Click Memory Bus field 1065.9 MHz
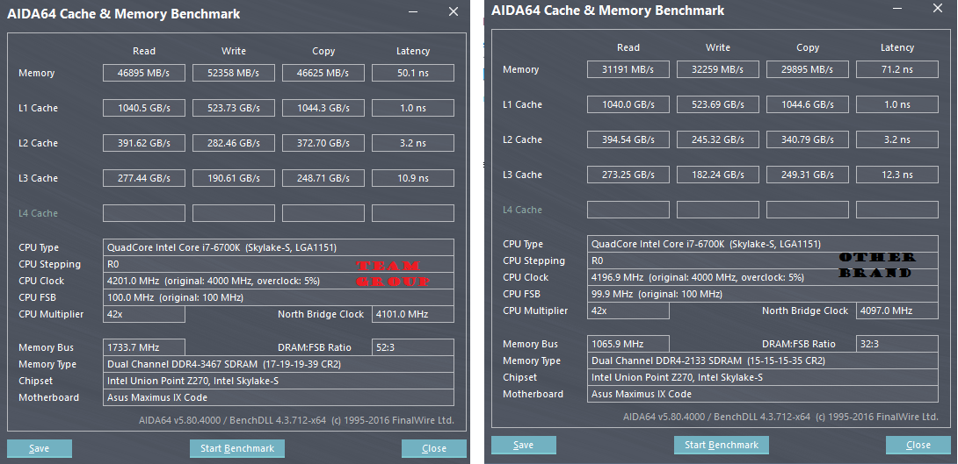This screenshot has height=464, width=958. (x=628, y=344)
